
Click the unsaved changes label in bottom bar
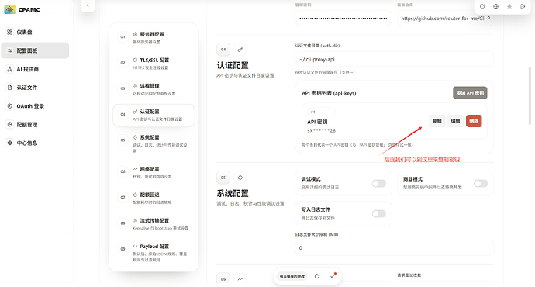point(292,276)
